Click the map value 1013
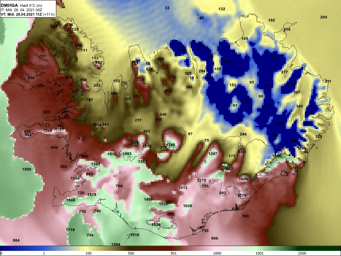 click(183, 188)
